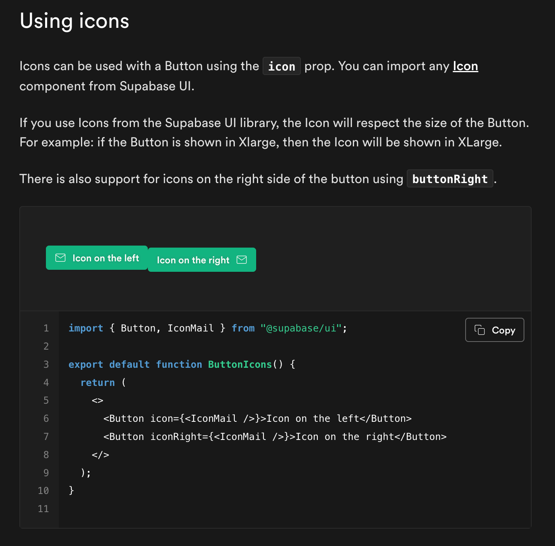Click the inline 'buttonRight' code tag
555x546 pixels.
click(450, 179)
